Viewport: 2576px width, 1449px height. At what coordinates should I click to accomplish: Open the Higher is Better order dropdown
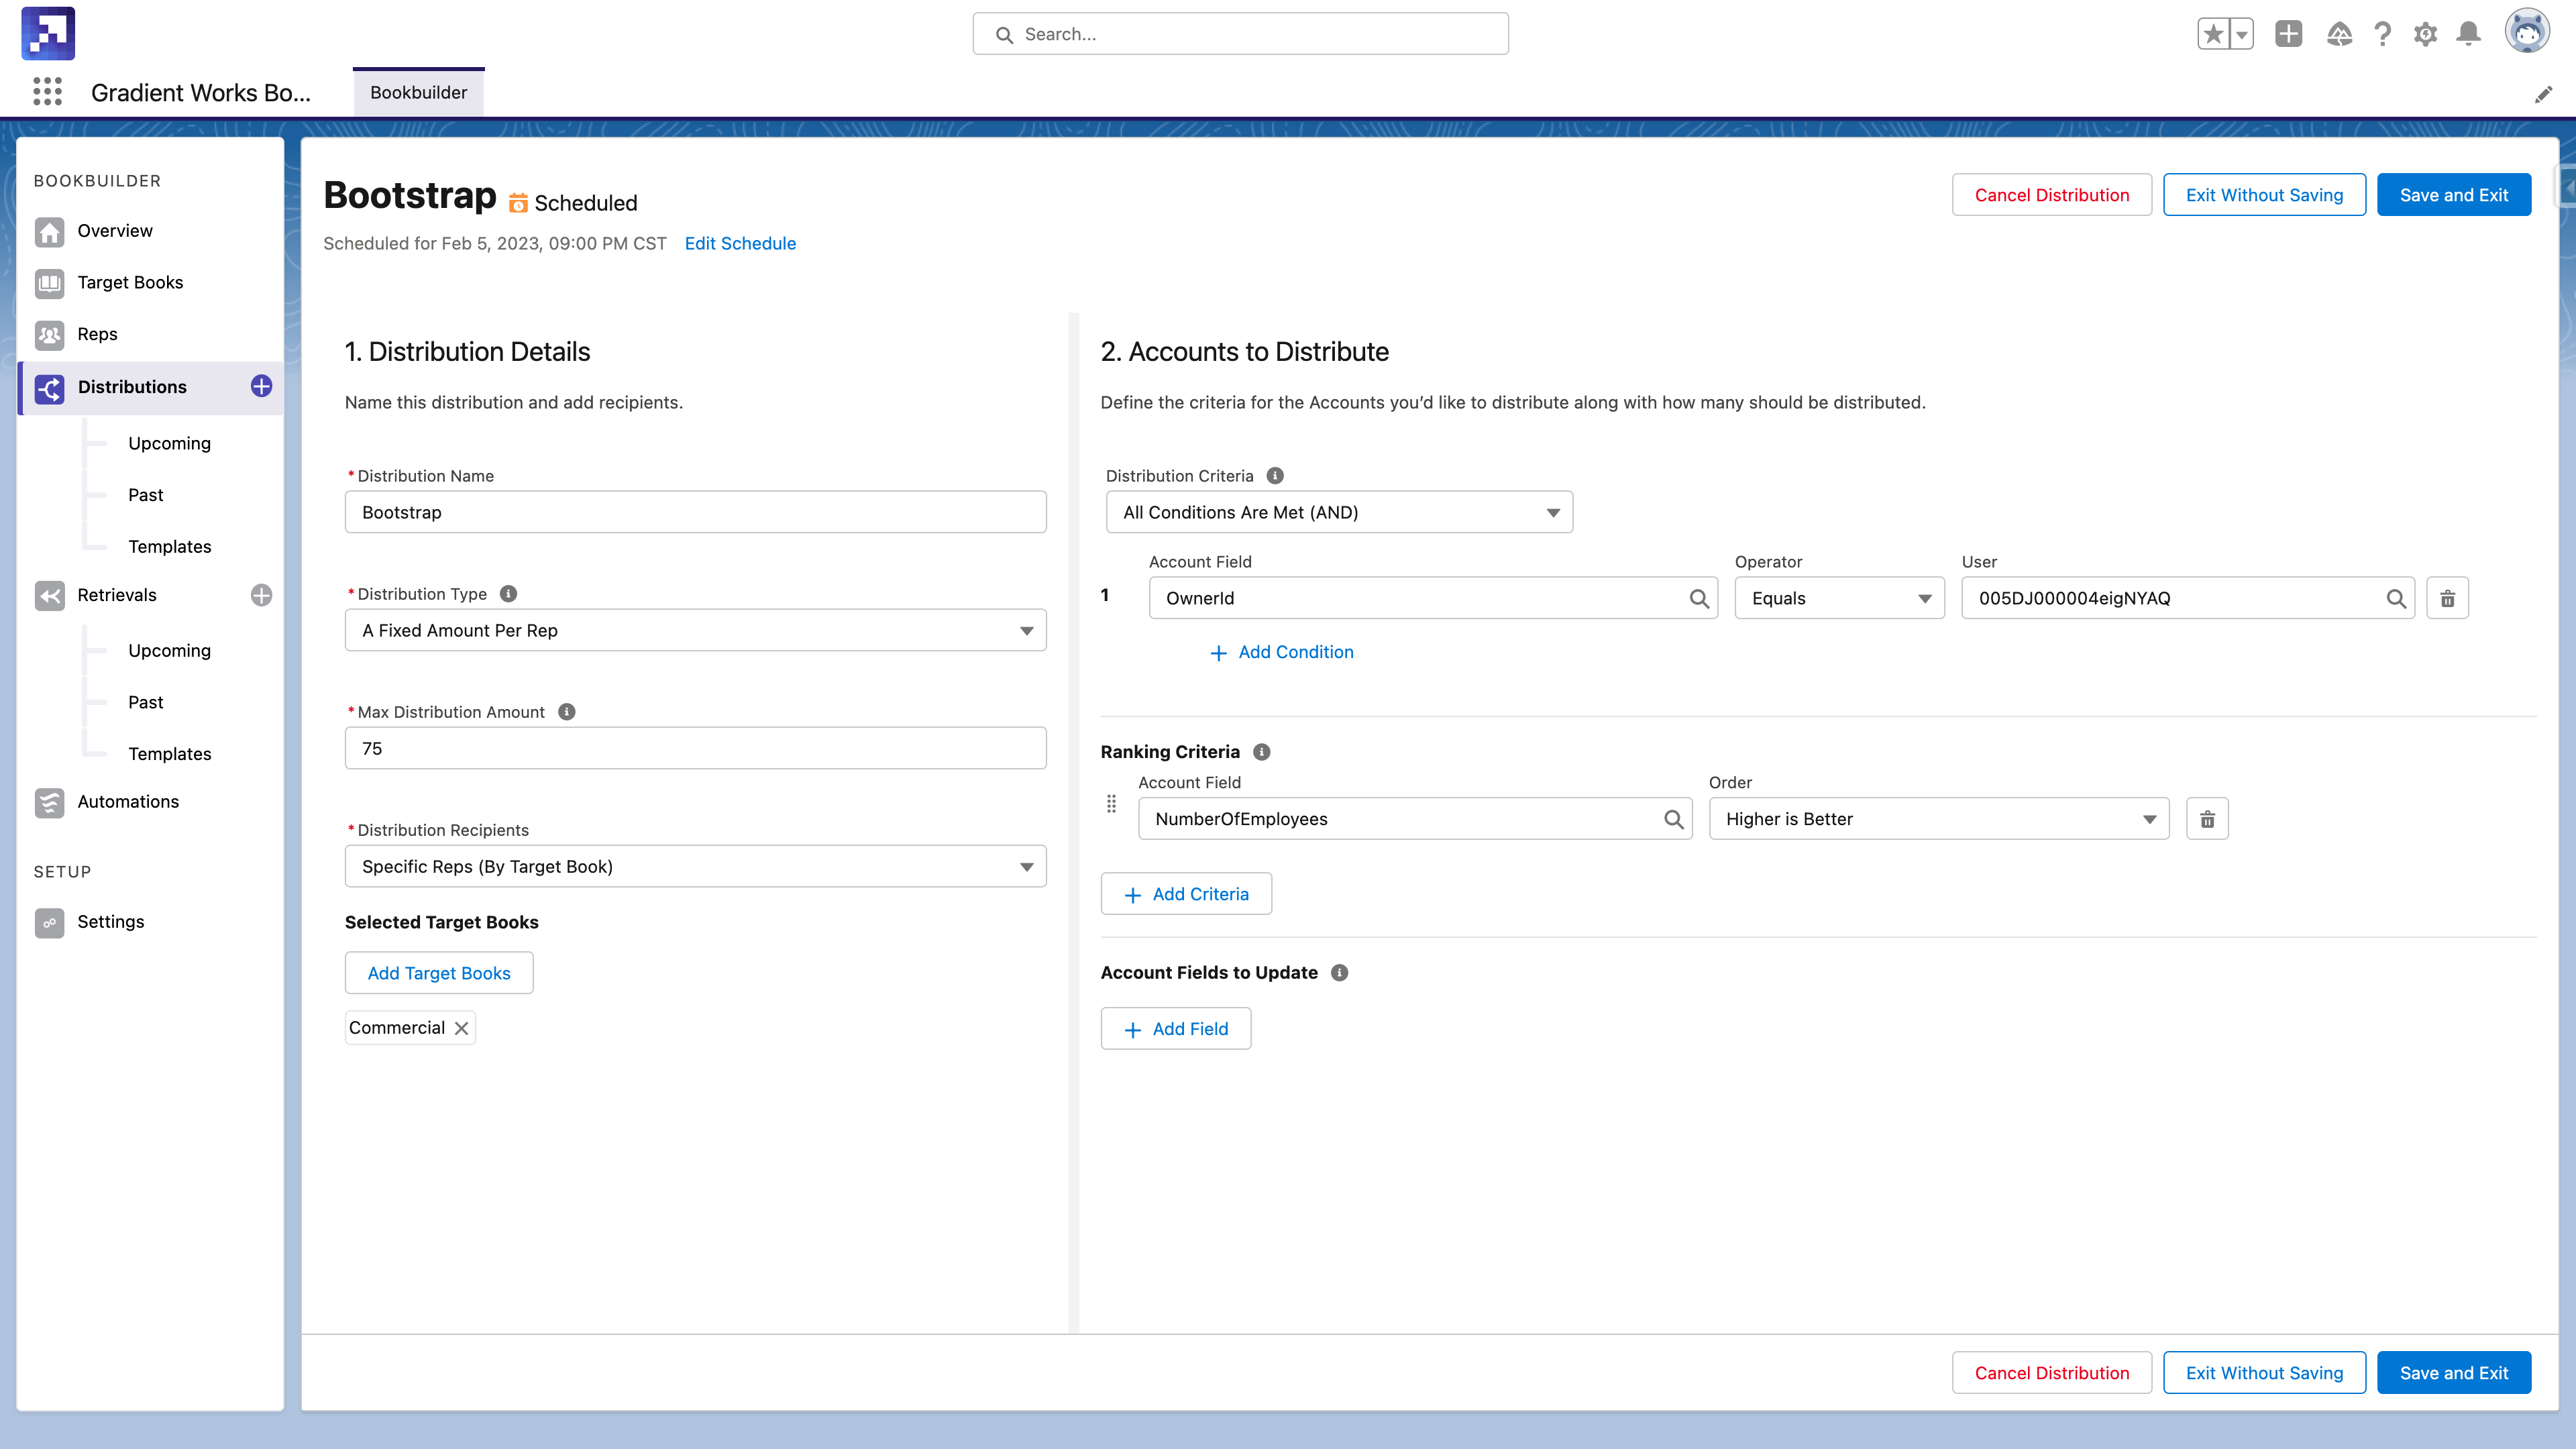(1938, 819)
